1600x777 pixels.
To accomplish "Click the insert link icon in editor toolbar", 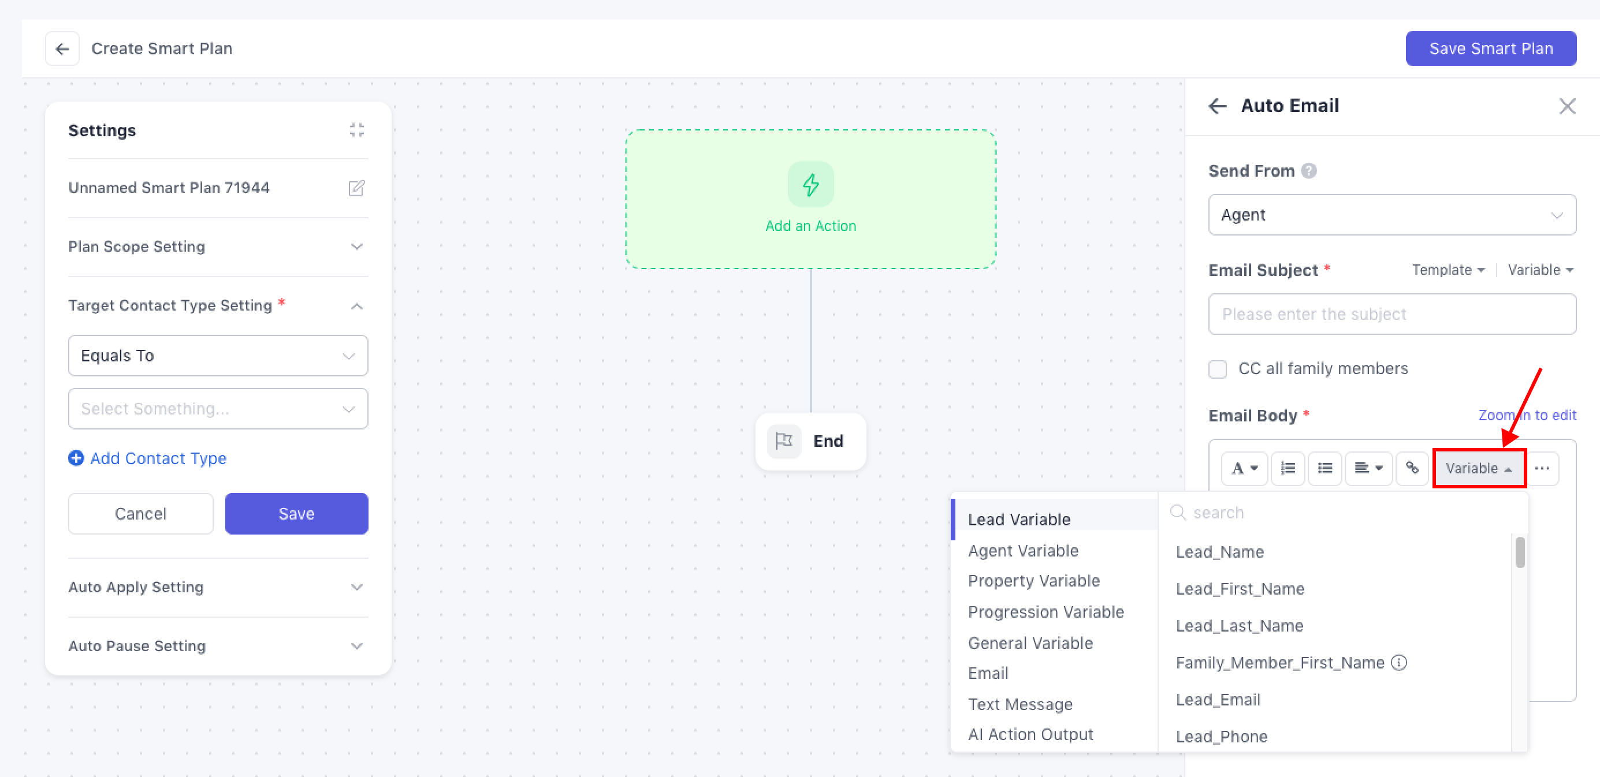I will [1412, 468].
